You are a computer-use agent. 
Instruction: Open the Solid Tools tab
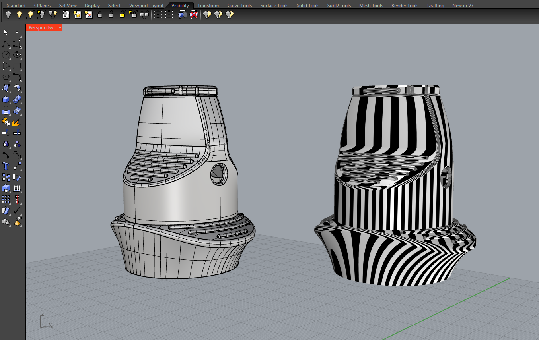308,6
